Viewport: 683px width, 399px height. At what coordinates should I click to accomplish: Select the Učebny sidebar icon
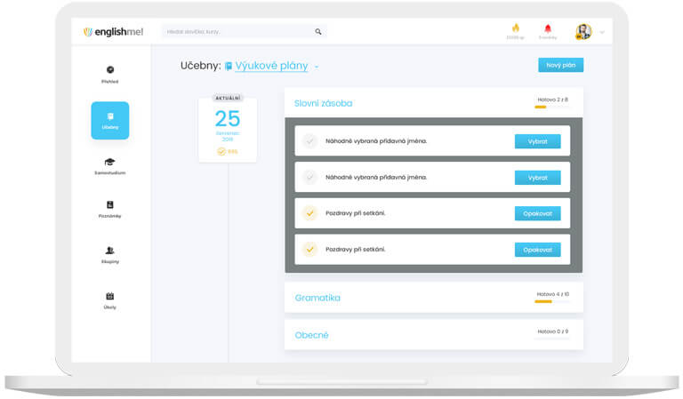click(x=109, y=116)
